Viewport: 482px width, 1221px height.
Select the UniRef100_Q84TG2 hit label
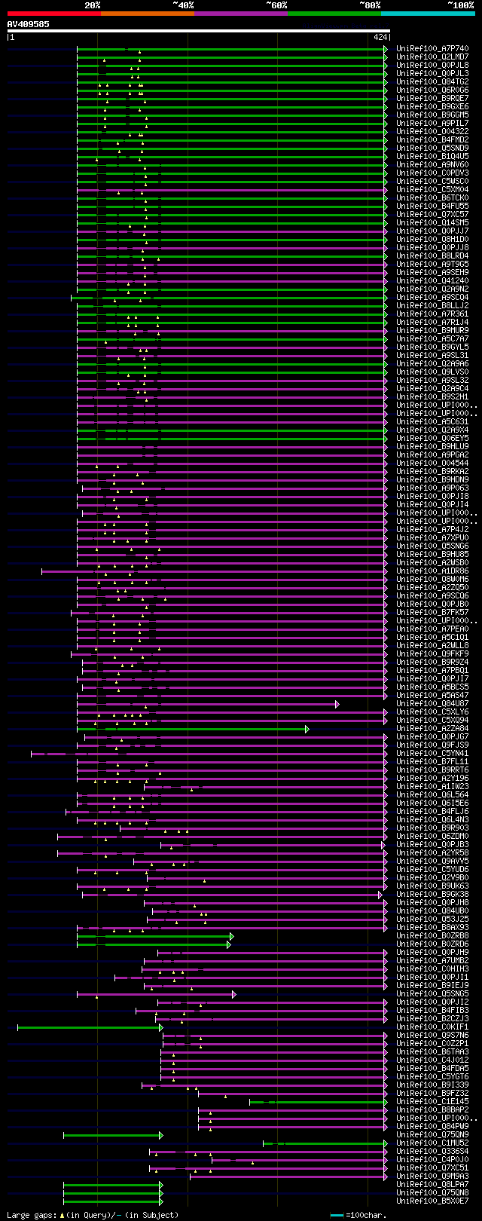point(432,81)
